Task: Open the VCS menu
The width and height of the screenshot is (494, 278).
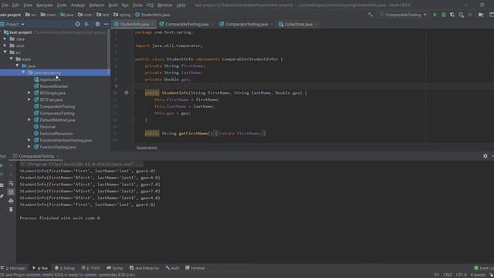Action: tap(150, 5)
